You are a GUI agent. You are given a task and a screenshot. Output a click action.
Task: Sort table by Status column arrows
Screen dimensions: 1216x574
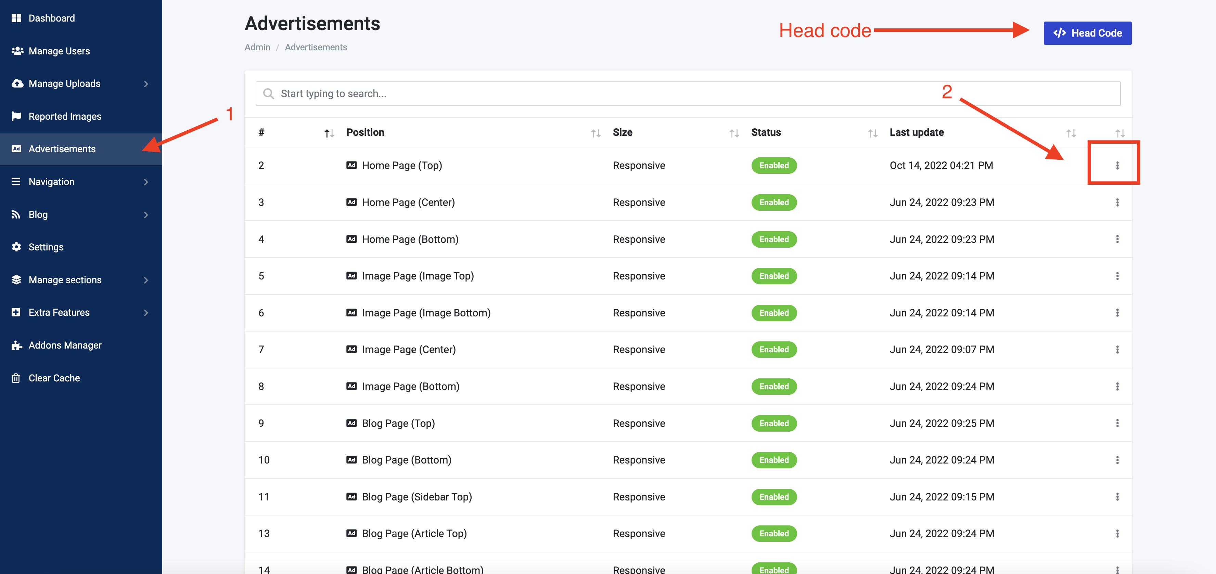[872, 133]
